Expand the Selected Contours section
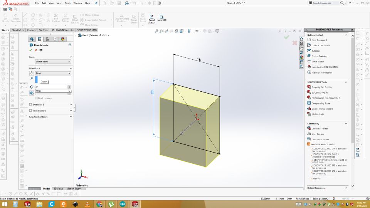This screenshot has width=370, height=208. (x=71, y=116)
